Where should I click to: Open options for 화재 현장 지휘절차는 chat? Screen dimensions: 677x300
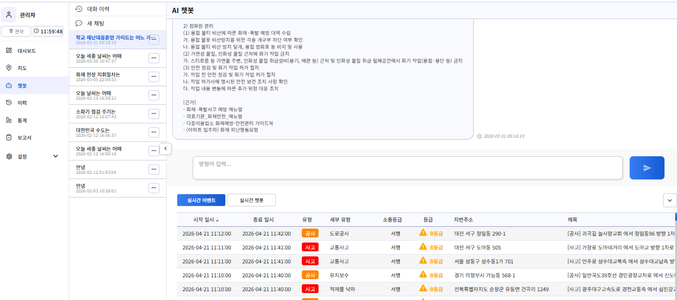coord(154,77)
